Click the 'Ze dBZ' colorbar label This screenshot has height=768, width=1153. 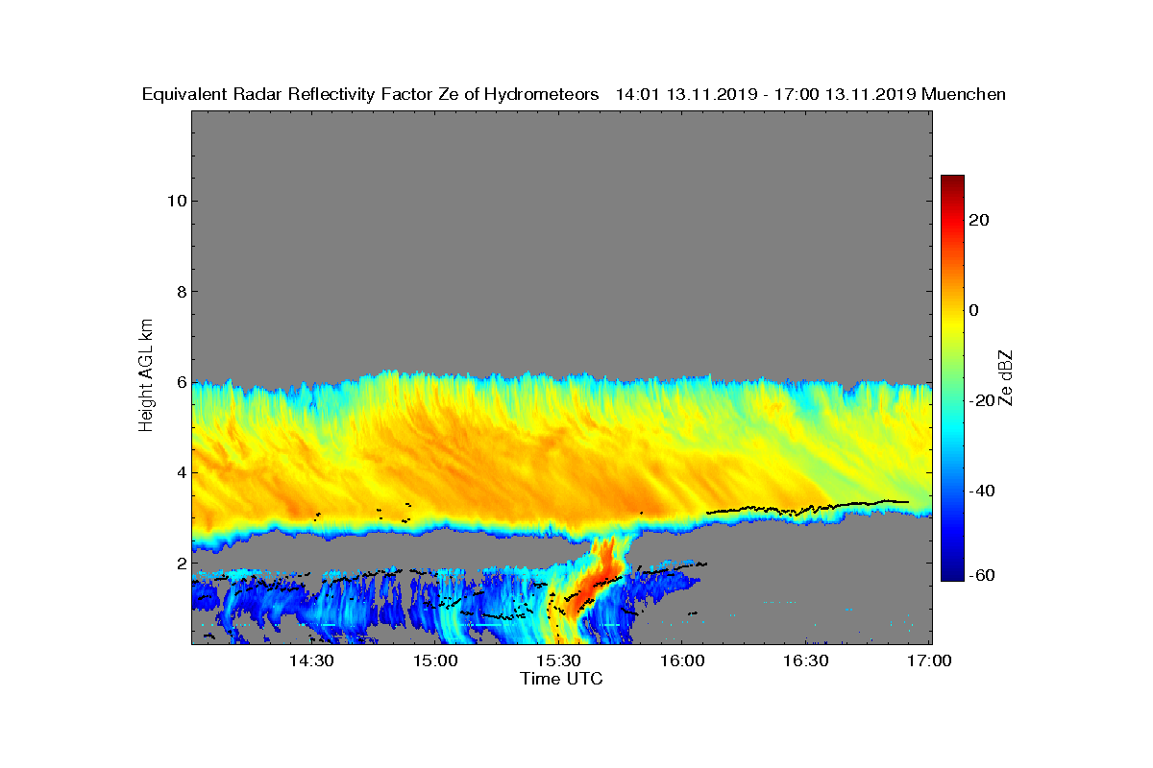click(x=1006, y=378)
